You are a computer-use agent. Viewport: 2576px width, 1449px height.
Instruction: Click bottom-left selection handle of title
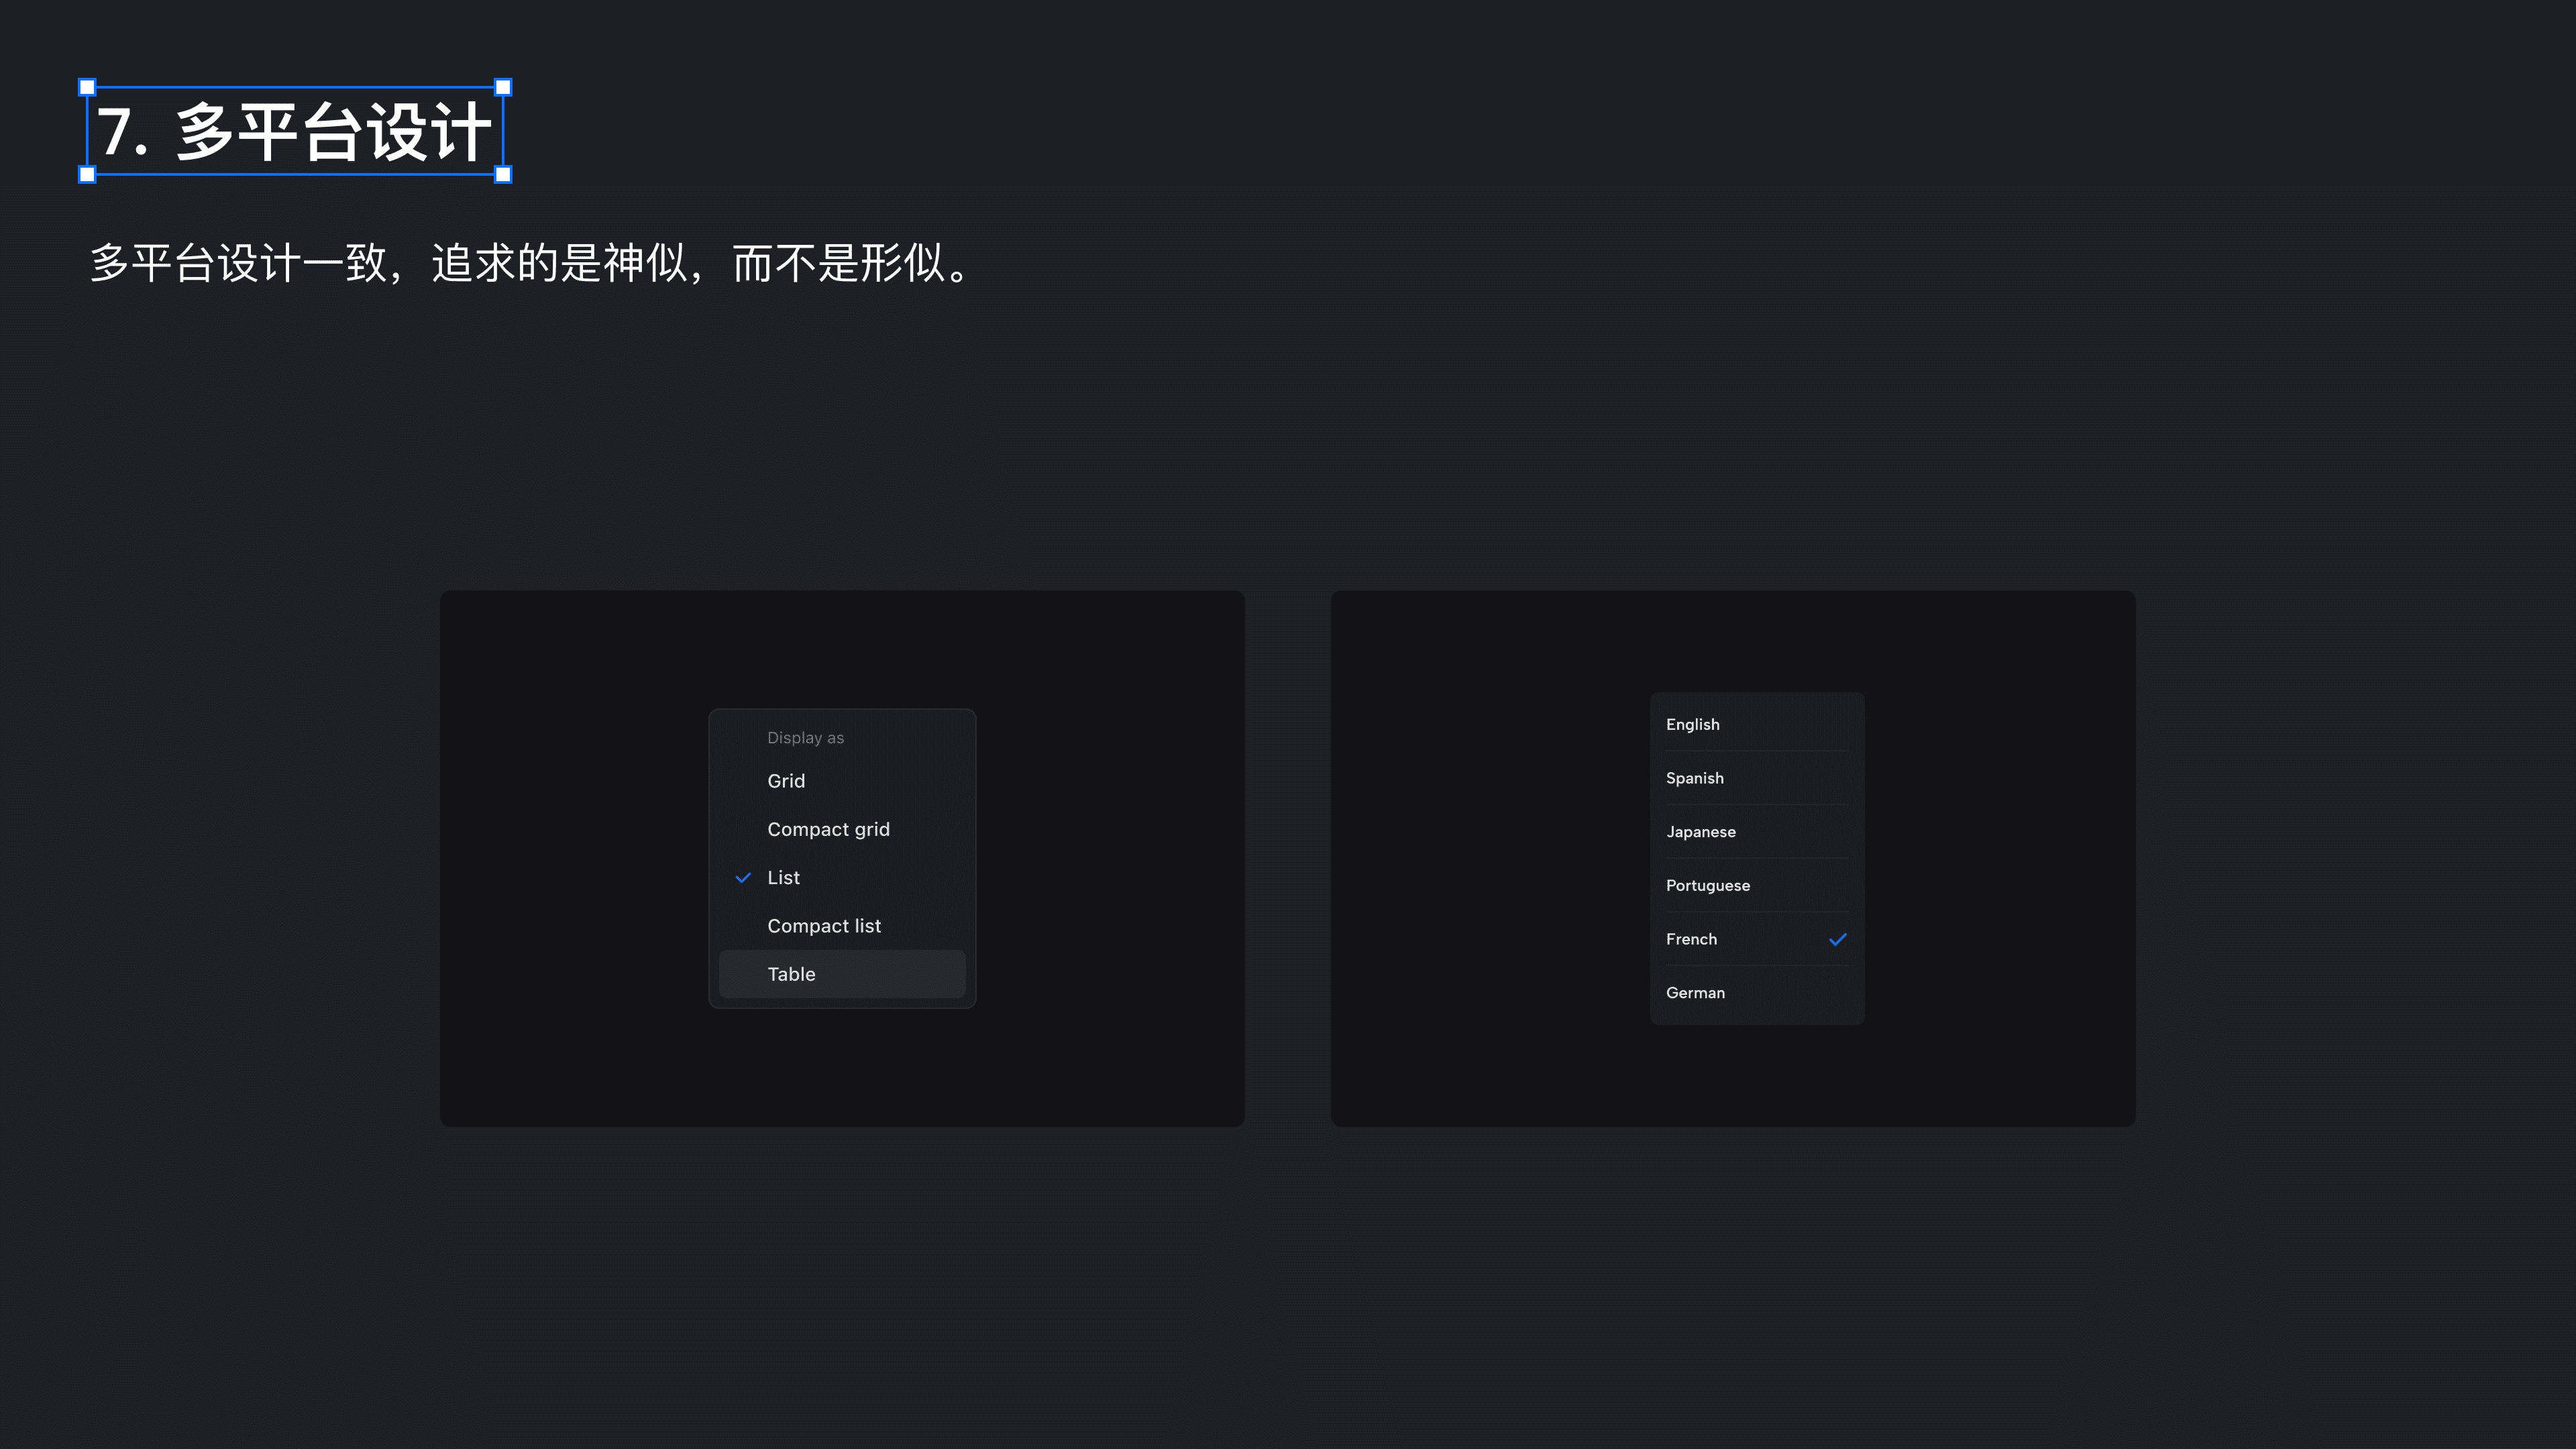[x=87, y=175]
